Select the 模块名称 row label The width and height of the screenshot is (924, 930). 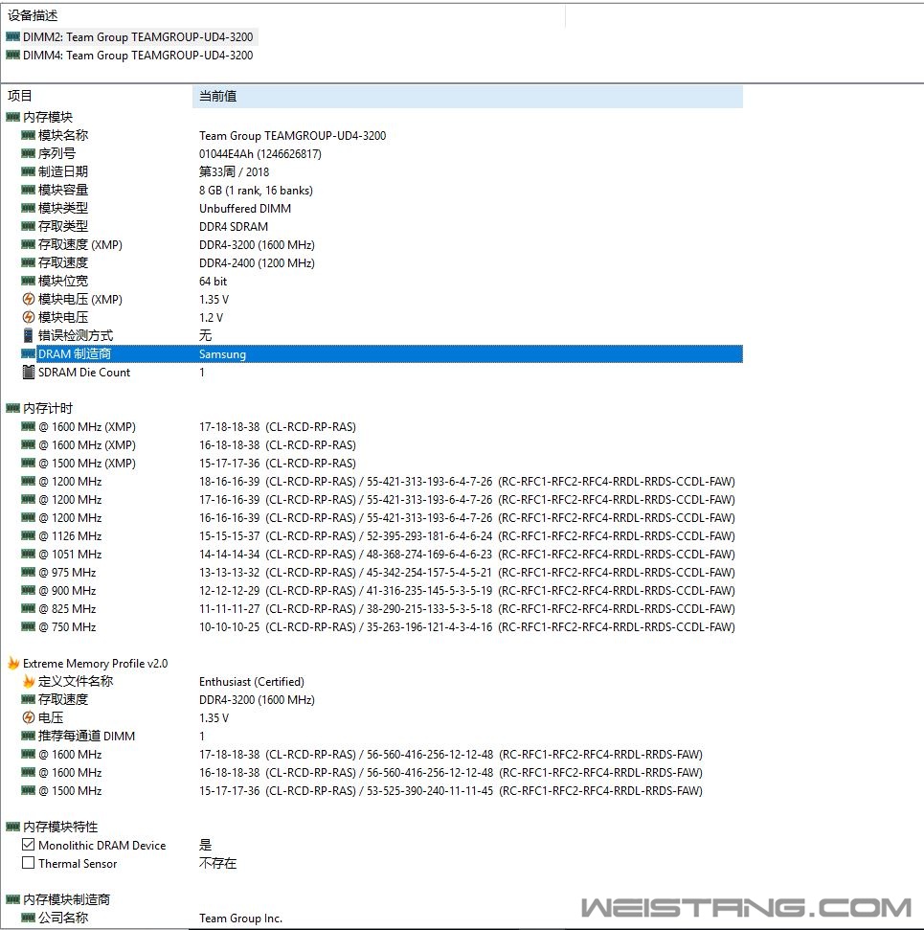[63, 135]
